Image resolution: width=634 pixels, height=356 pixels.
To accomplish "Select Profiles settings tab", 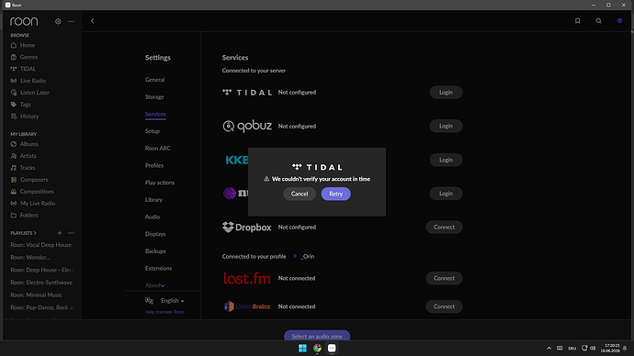I will point(154,165).
